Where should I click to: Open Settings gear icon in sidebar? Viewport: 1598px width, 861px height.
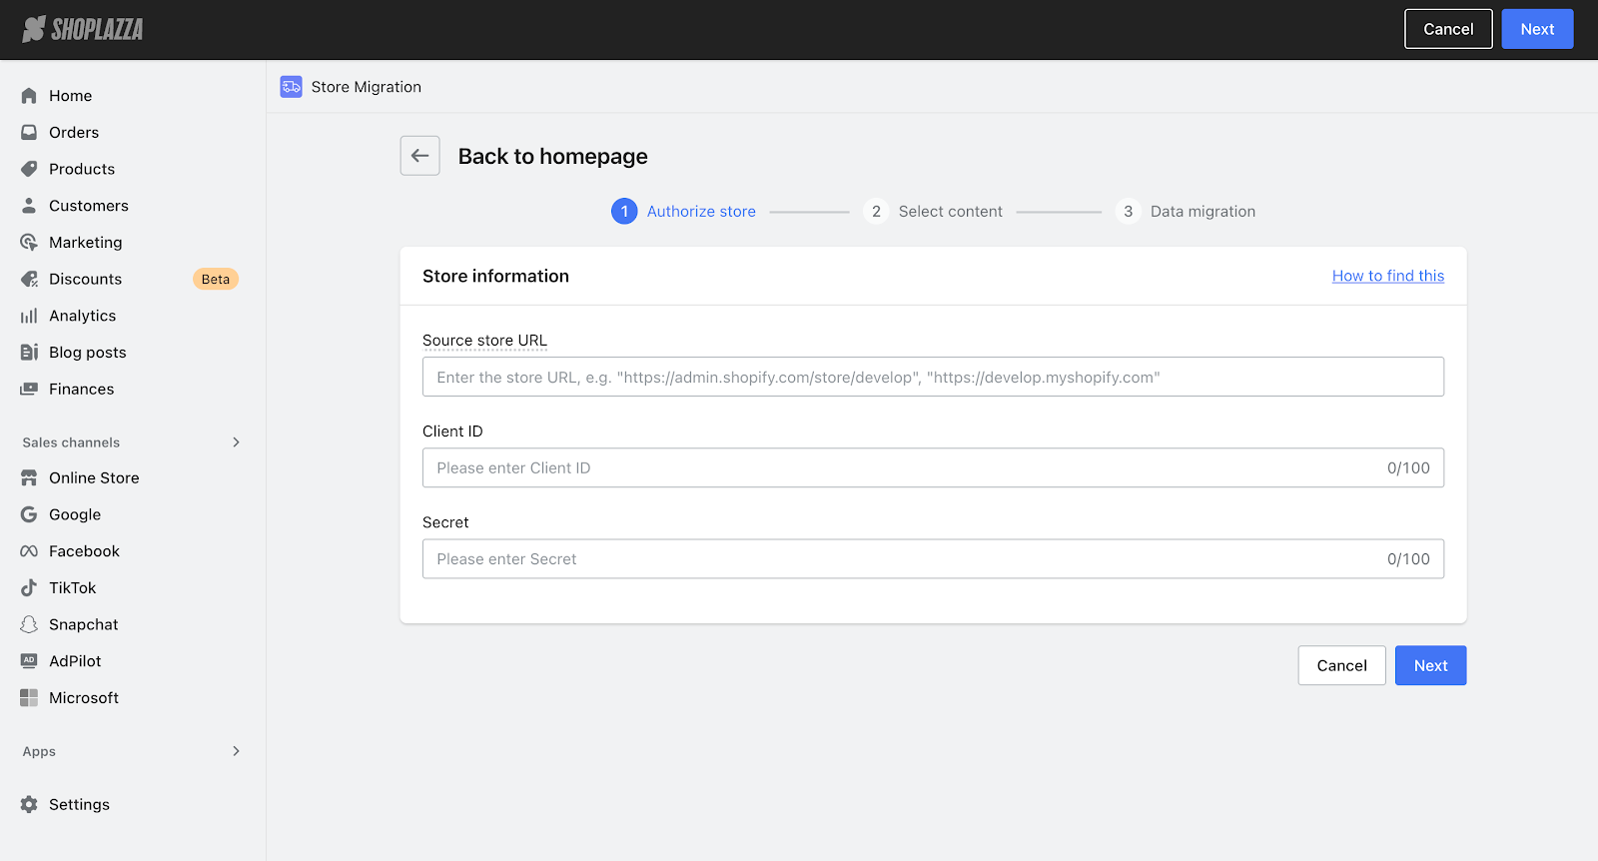coord(29,805)
